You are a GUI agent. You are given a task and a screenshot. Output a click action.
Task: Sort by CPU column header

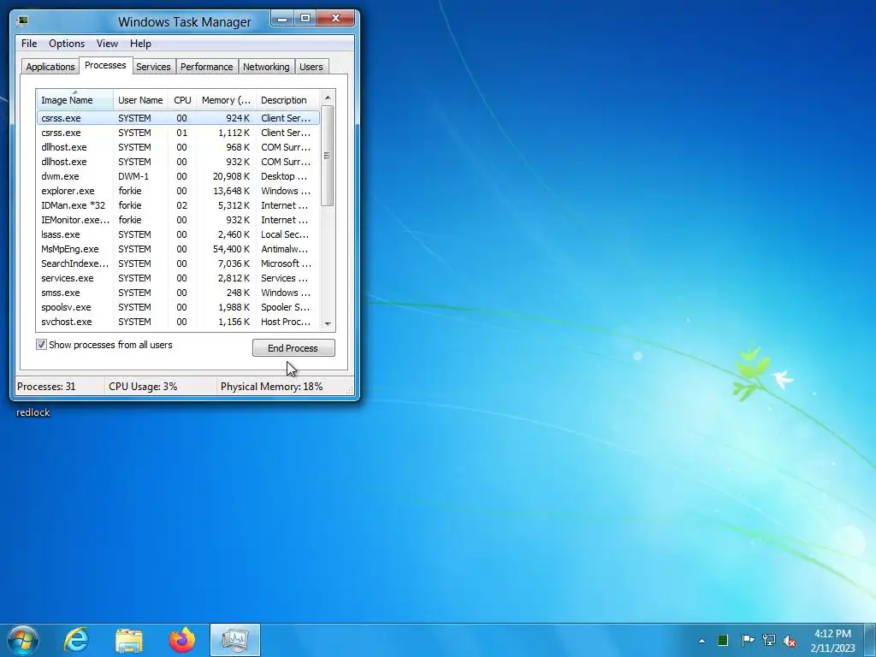(182, 100)
